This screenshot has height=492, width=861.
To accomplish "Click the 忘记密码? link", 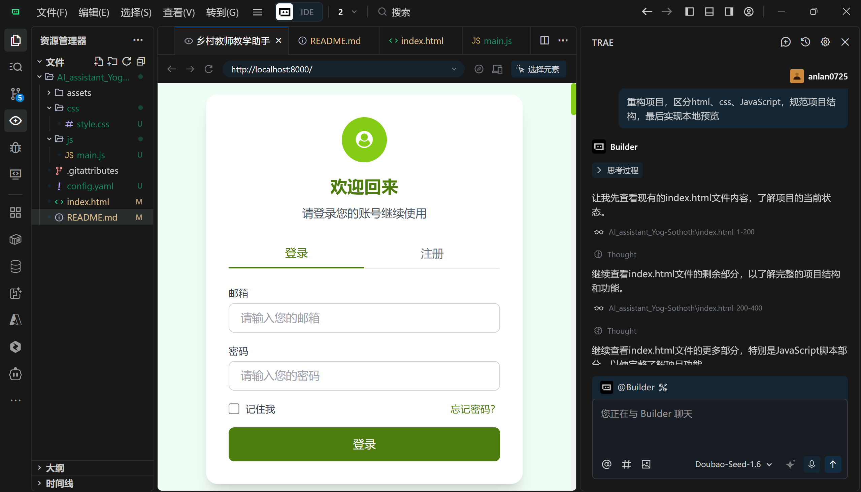I will click(x=472, y=409).
